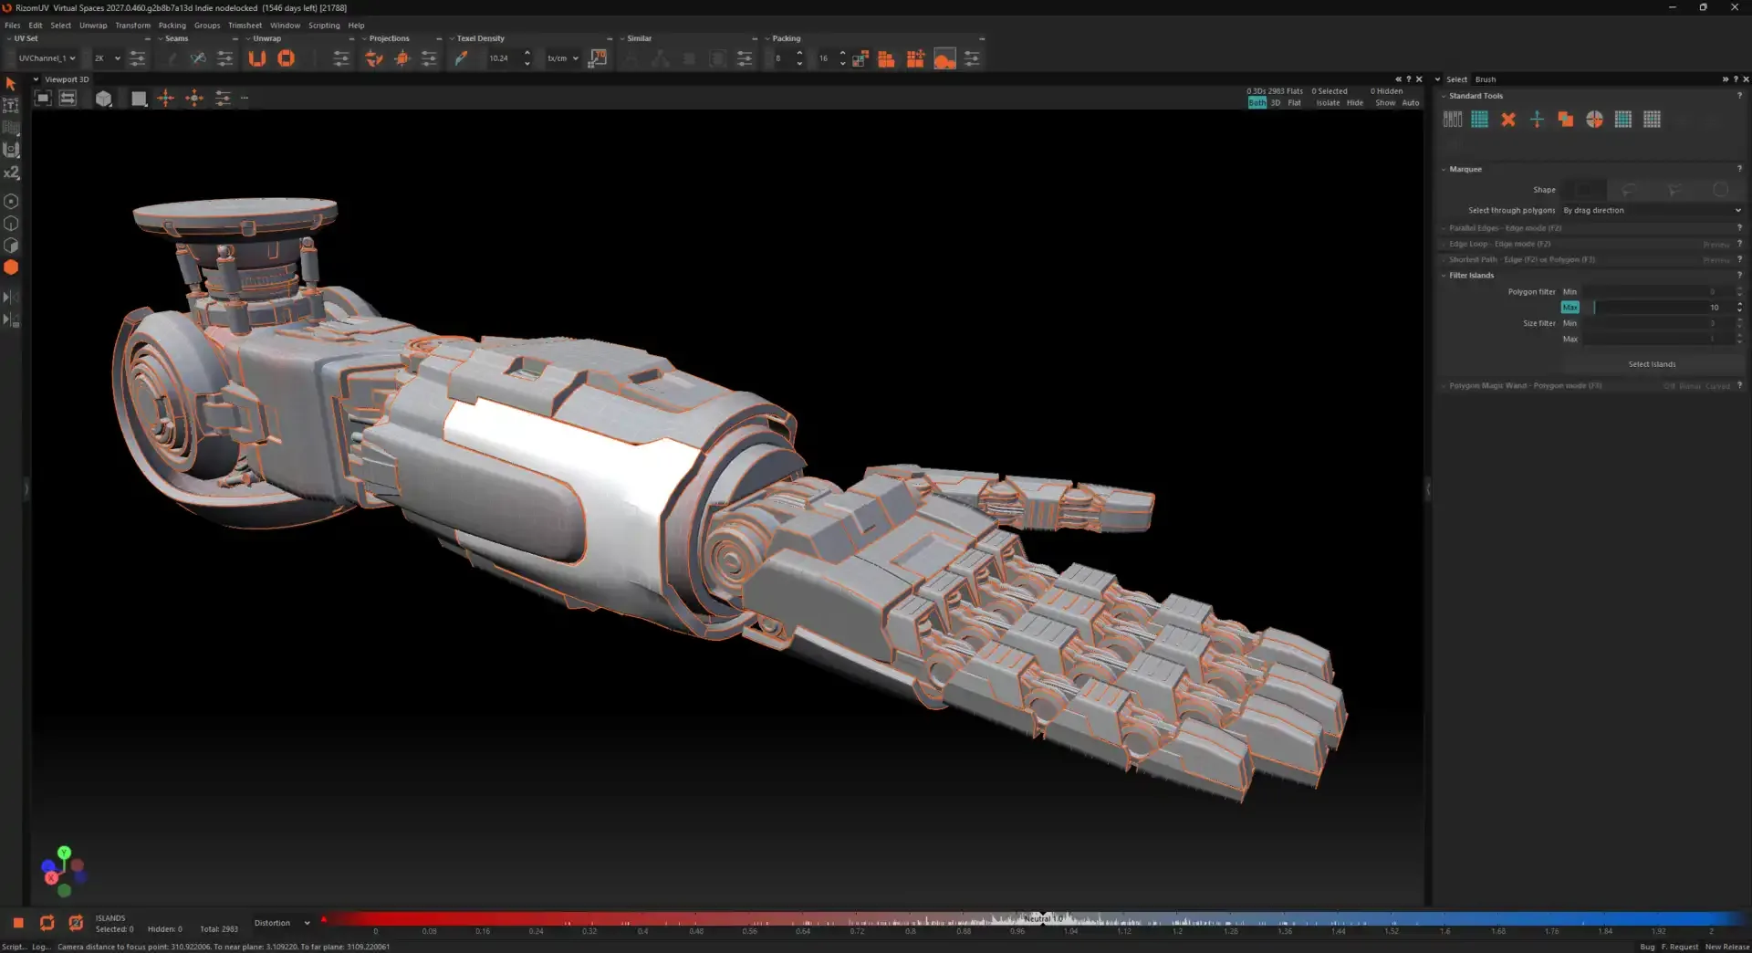The image size is (1752, 953).
Task: Open the Trimsheet menu
Action: [x=245, y=26]
